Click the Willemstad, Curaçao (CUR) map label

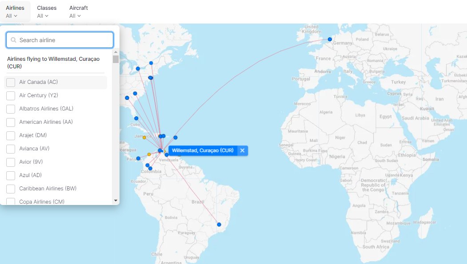(x=203, y=150)
